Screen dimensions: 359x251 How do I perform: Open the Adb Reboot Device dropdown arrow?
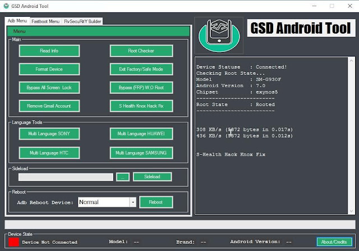(x=133, y=202)
